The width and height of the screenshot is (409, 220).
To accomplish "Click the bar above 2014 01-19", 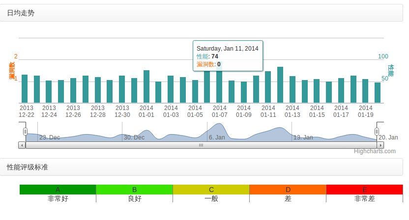I will [x=365, y=91].
